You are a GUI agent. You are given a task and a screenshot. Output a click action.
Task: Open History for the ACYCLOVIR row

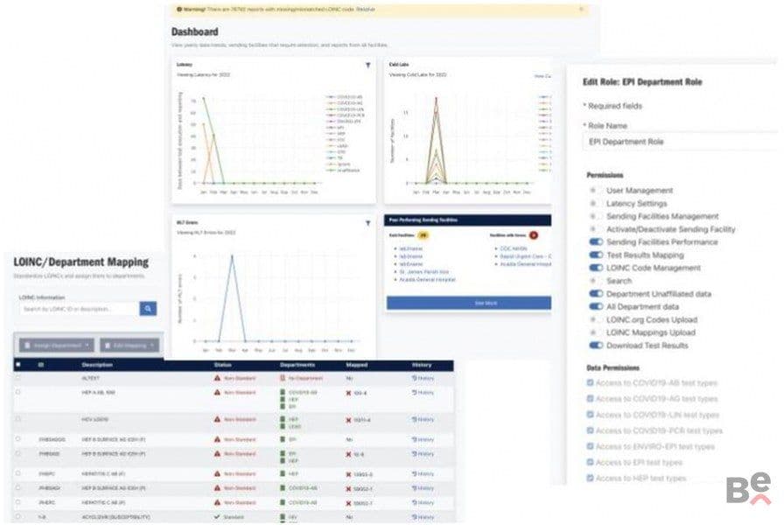tap(423, 517)
